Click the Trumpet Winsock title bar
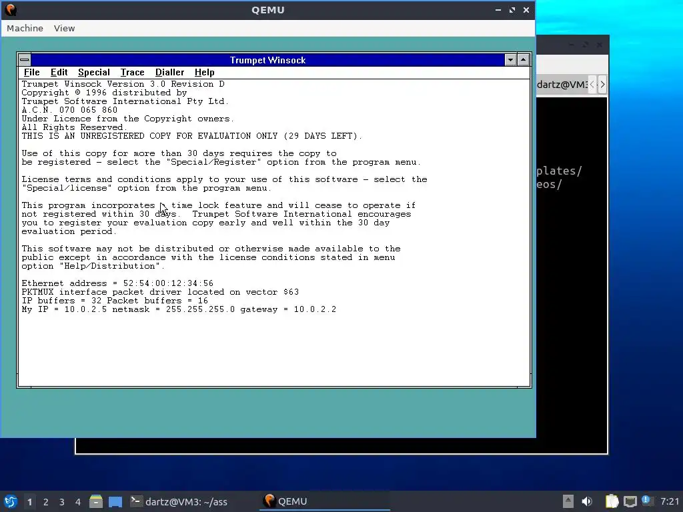The height and width of the screenshot is (512, 683). pos(267,59)
